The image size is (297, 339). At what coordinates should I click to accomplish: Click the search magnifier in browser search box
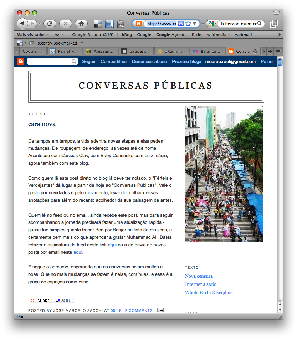pyautogui.click(x=260, y=24)
